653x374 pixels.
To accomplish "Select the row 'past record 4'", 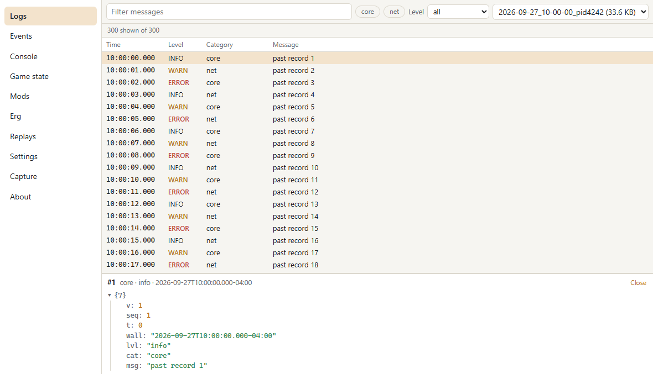I will (377, 95).
